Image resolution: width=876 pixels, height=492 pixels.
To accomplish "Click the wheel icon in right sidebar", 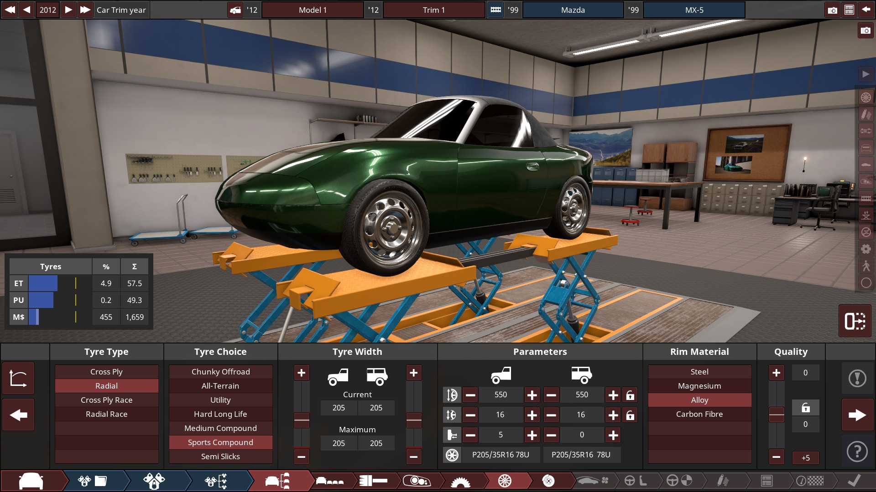I will tap(866, 97).
